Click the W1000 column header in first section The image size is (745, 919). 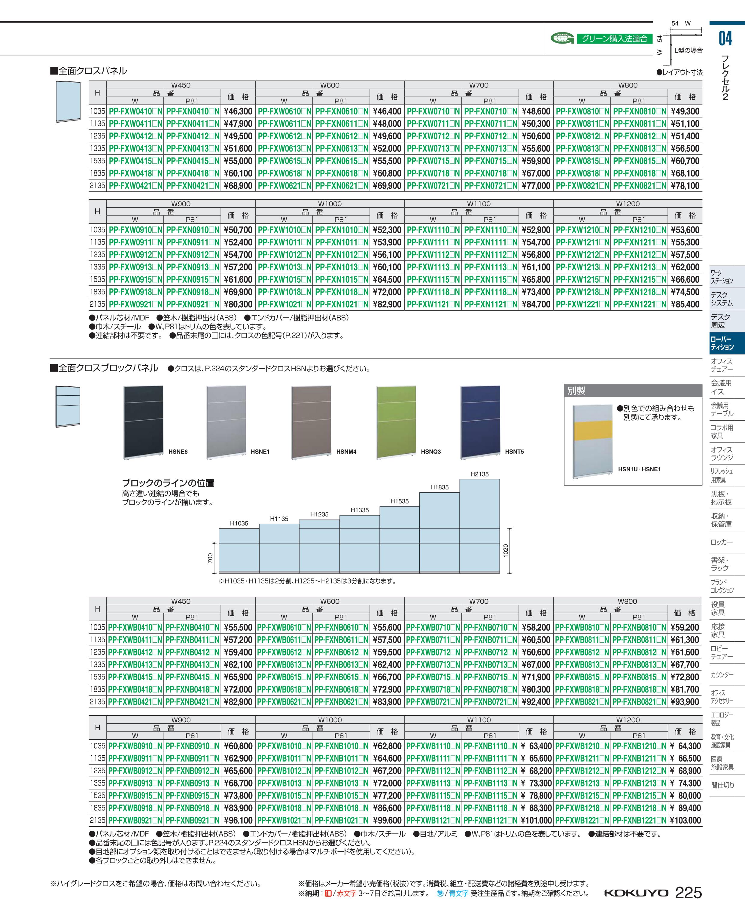pyautogui.click(x=330, y=203)
